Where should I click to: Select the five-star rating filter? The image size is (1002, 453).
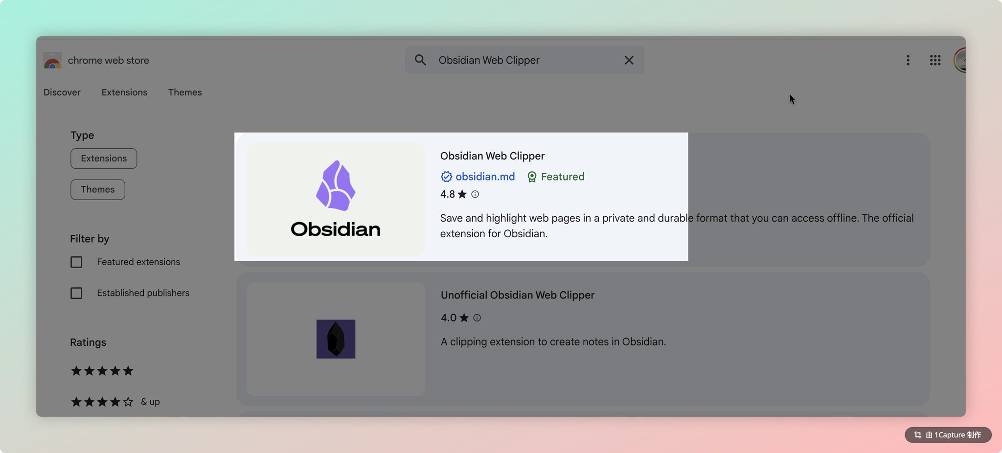(102, 371)
